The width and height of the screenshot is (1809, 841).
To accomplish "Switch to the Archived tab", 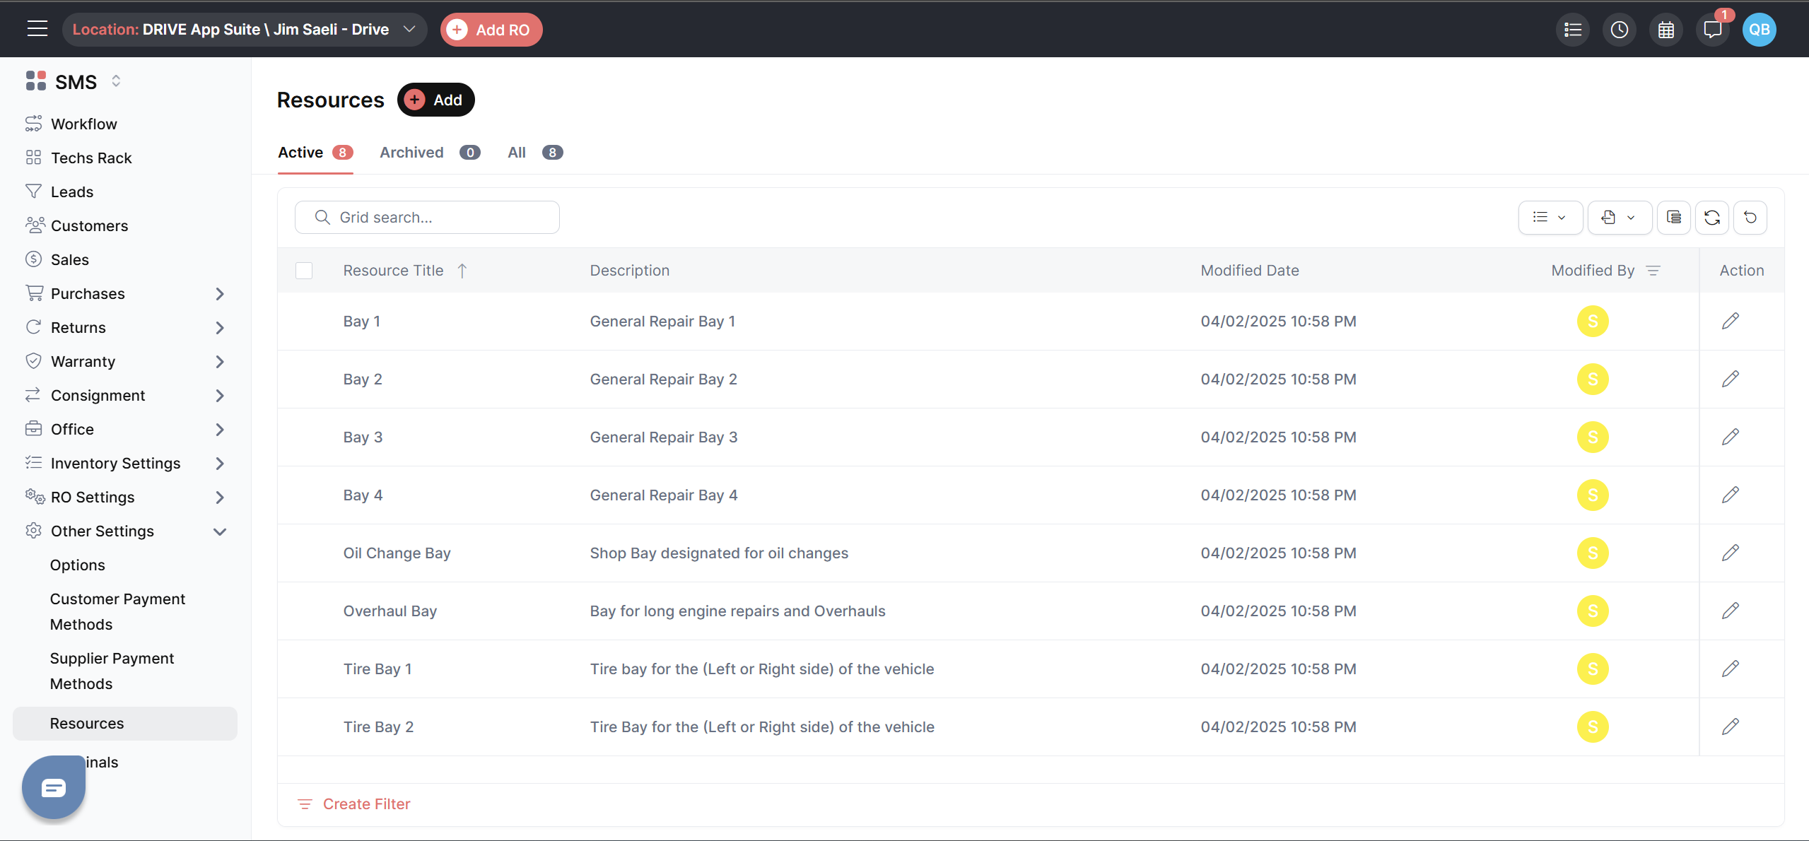I will [x=412, y=153].
